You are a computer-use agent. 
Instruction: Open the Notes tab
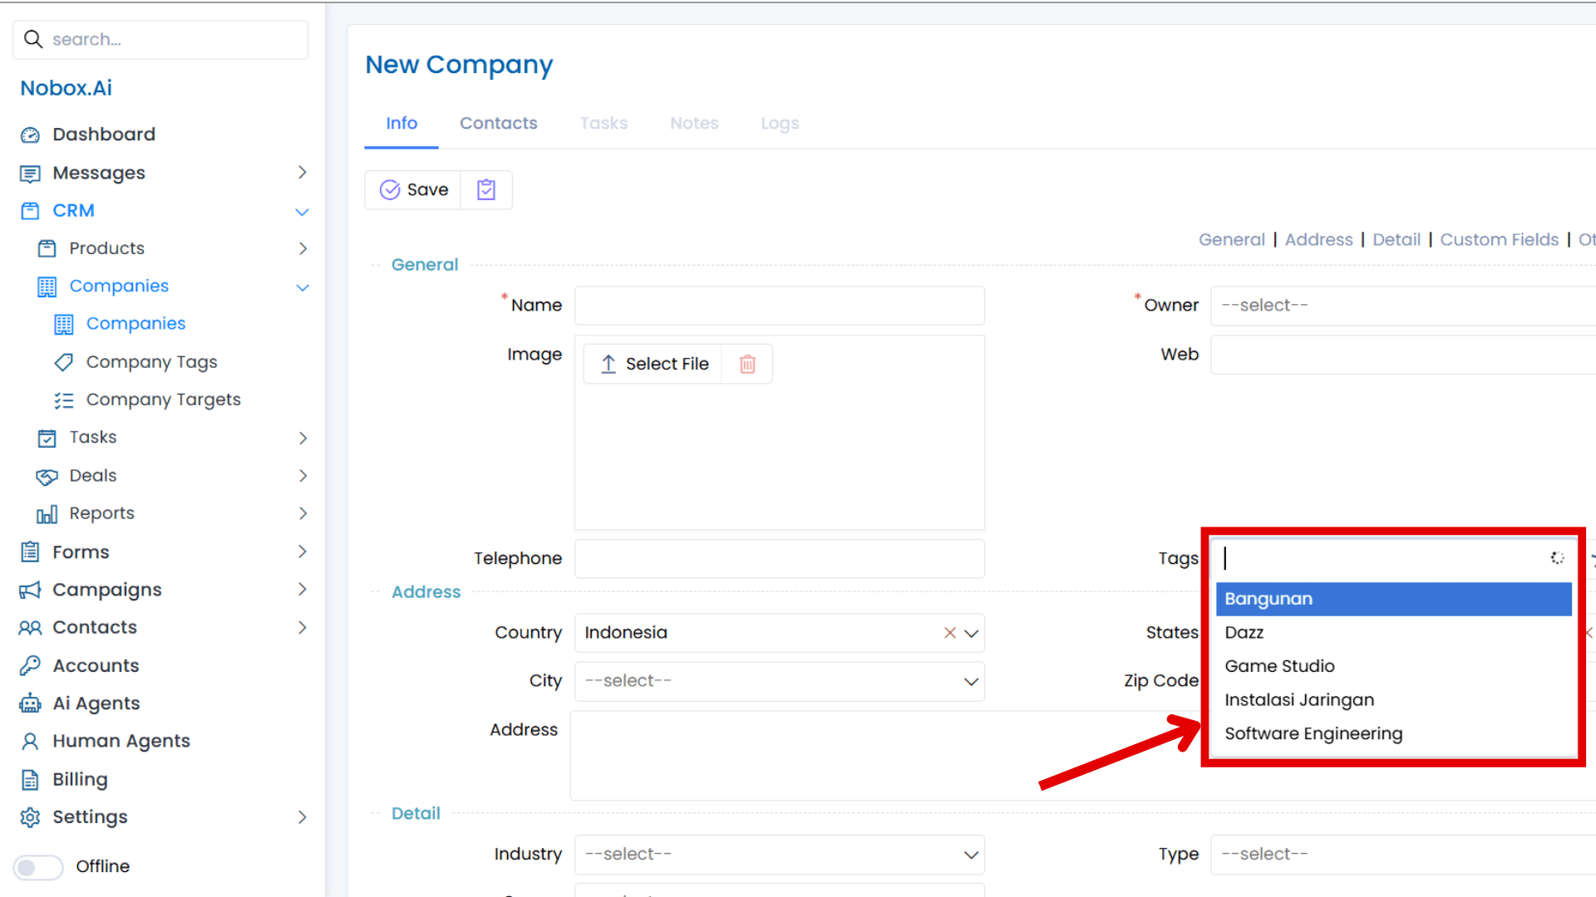click(x=694, y=123)
